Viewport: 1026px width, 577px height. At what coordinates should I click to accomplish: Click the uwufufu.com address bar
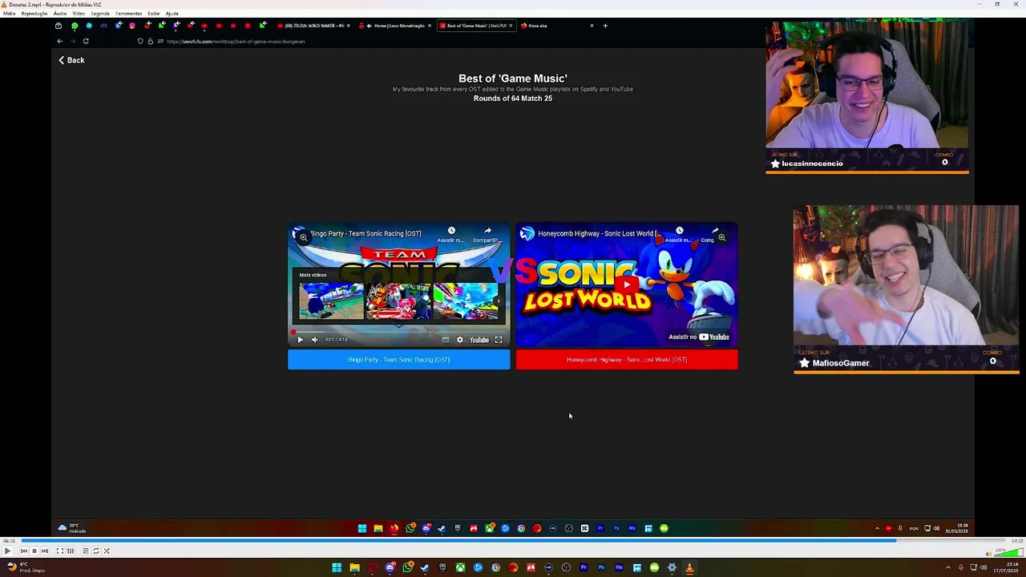click(236, 41)
